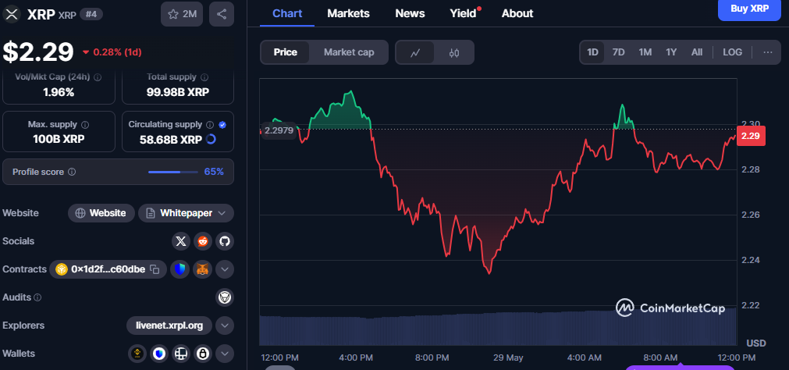The height and width of the screenshot is (370, 789).
Task: Click the info icon beside Audits
Action: pyautogui.click(x=37, y=297)
